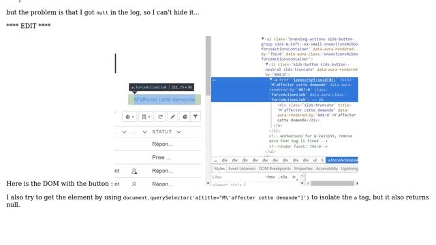Click the a.forceActionLink inspector tooltip
Image resolution: width=436 pixels, height=245 pixels.
click(x=161, y=87)
